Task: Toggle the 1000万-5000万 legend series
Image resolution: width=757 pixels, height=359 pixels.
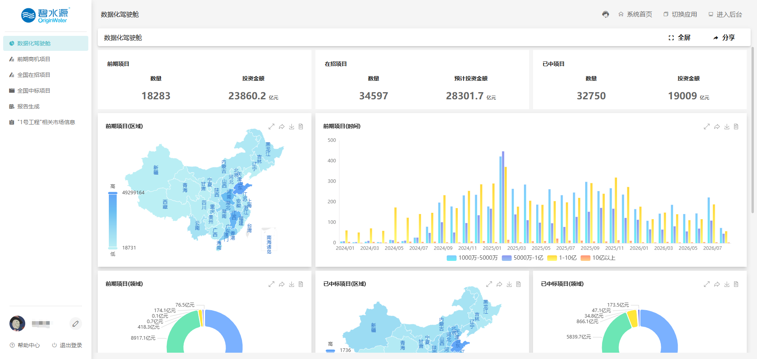Action: (472, 258)
